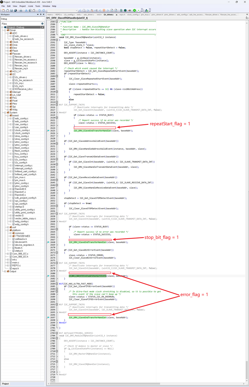The image size is (249, 387).
Task: Click the New Document toolbar icon
Action: pos(3,10)
